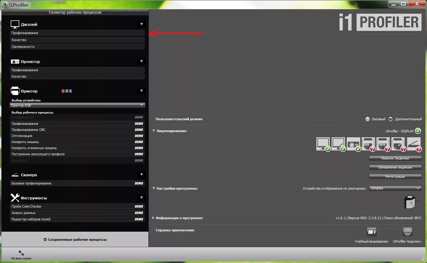Click the RGB color dots next to Принтер
Image resolution: width=427 pixels, height=263 pixels.
[x=67, y=91]
